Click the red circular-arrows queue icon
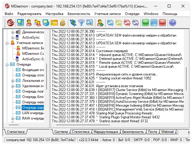 (x=127, y=22)
